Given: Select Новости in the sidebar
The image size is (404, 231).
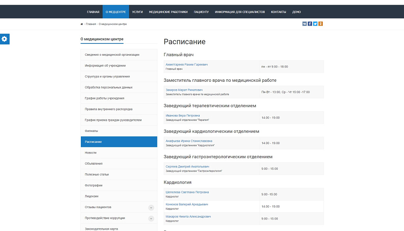Looking at the screenshot, I should point(92,152).
